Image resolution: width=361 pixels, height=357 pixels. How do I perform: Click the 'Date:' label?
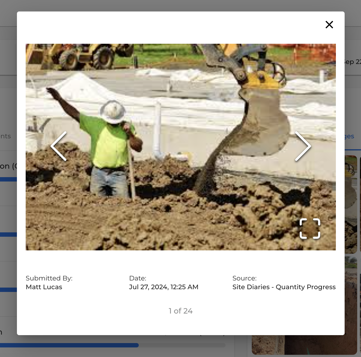point(138,278)
